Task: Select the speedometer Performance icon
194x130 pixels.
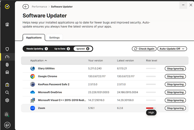Action: 7,57
